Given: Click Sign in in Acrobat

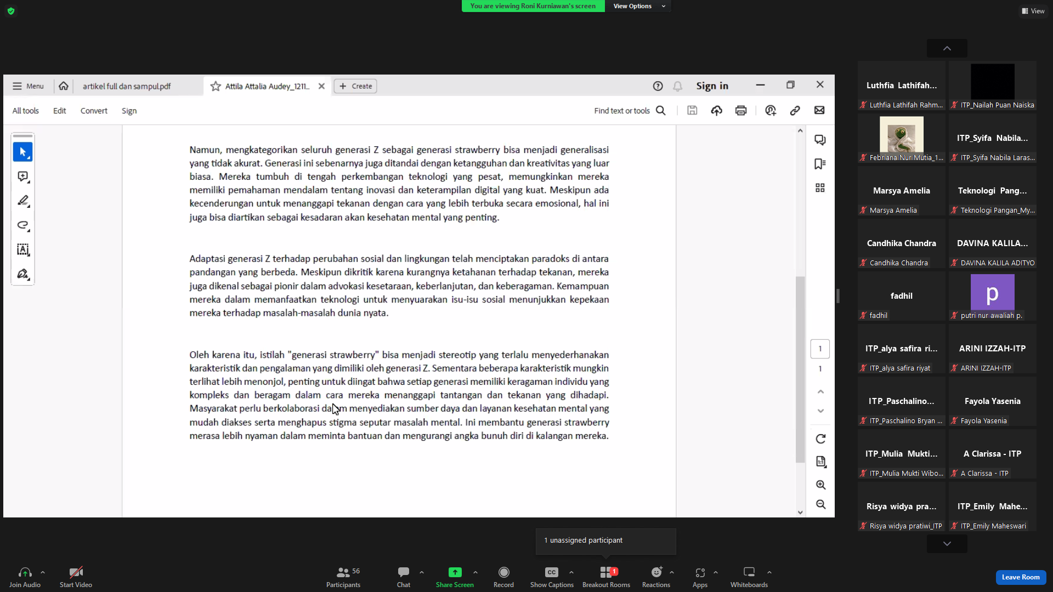Looking at the screenshot, I should click(x=712, y=86).
